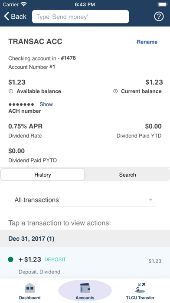
Task: Rename the TRANSAC ACC account
Action: click(x=147, y=42)
